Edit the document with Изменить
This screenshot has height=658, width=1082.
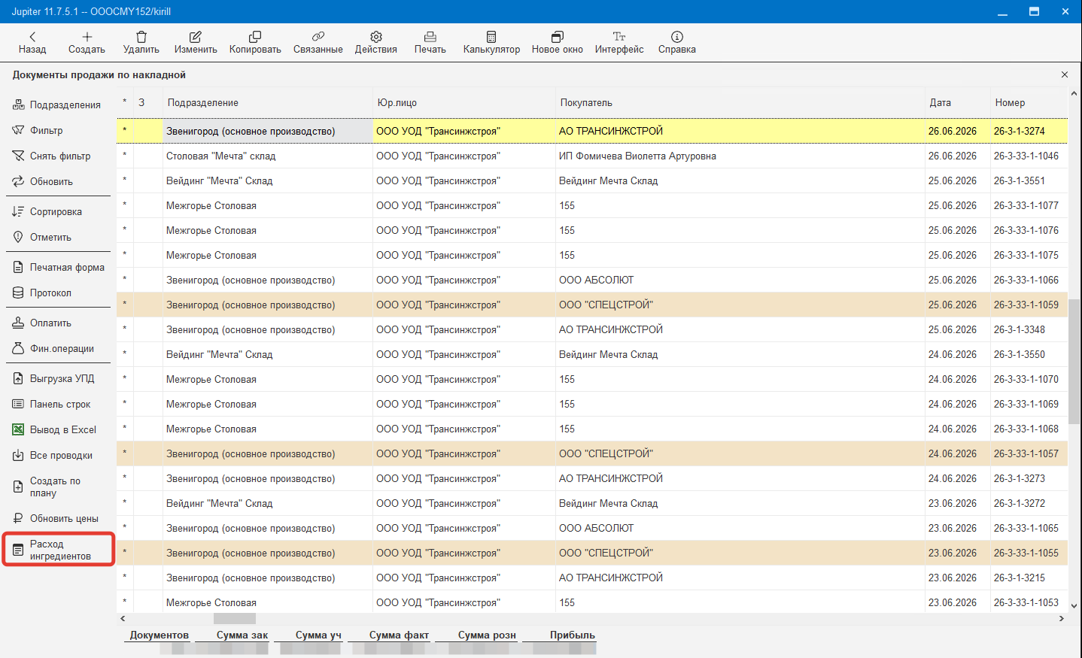pyautogui.click(x=196, y=43)
